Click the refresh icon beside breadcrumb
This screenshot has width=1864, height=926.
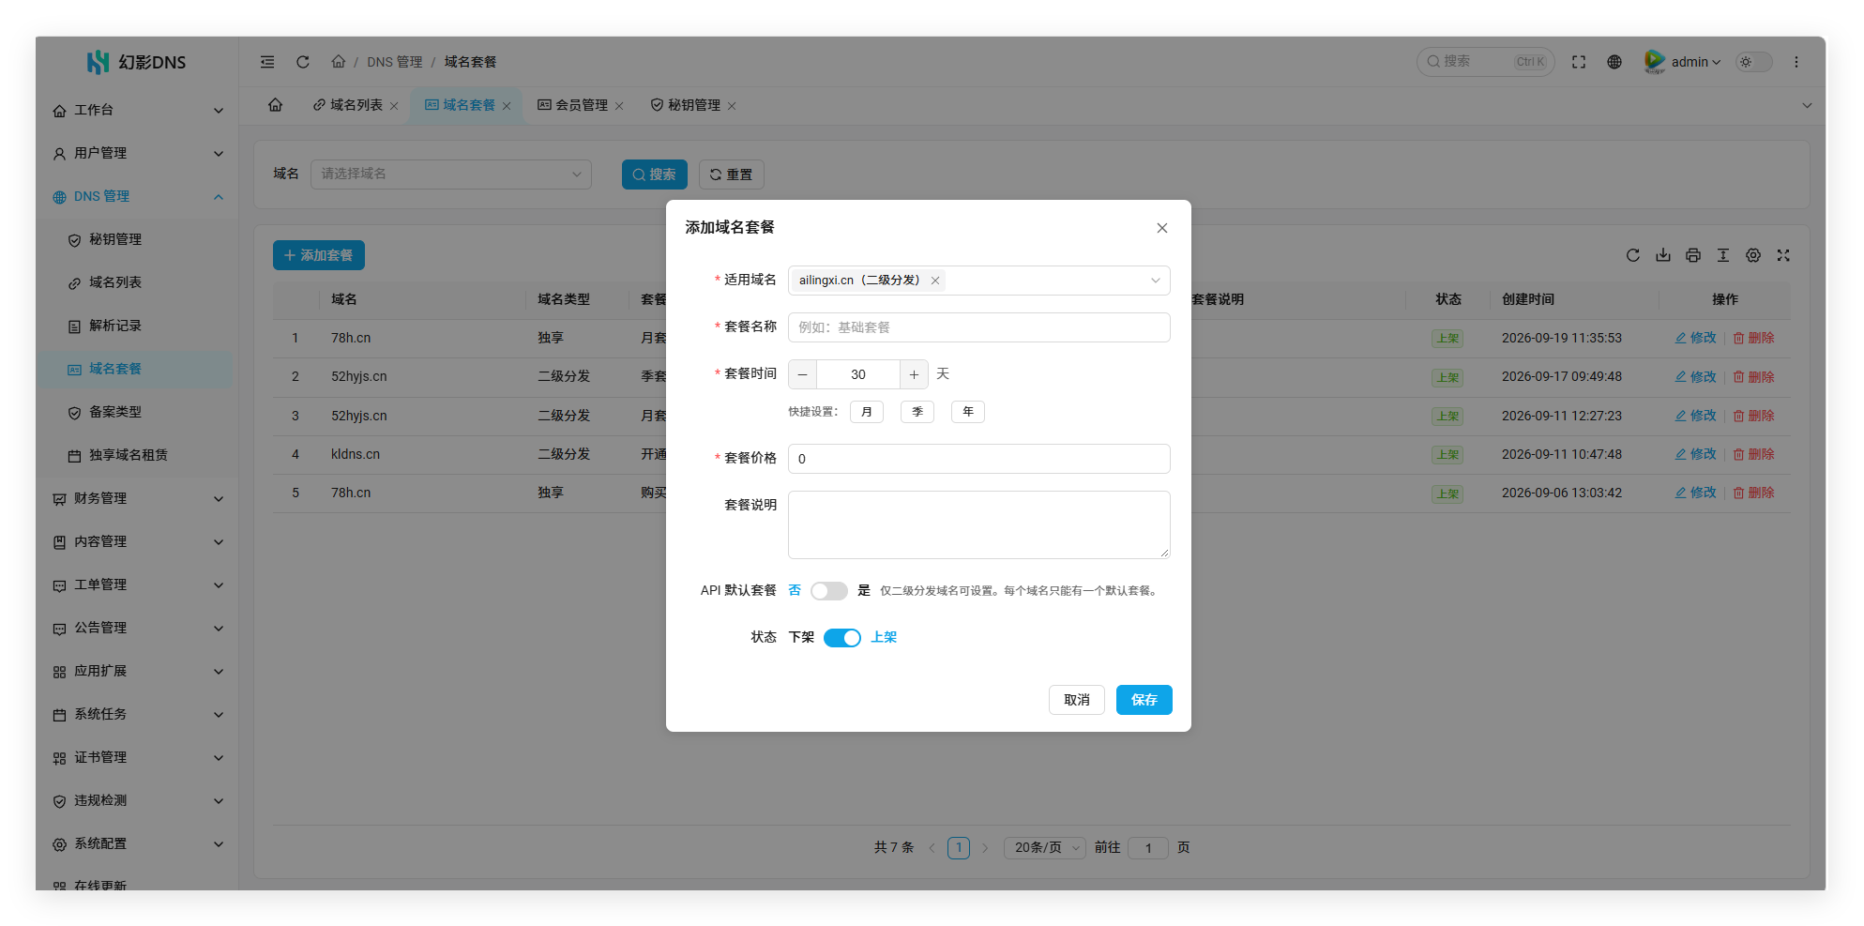click(x=303, y=62)
